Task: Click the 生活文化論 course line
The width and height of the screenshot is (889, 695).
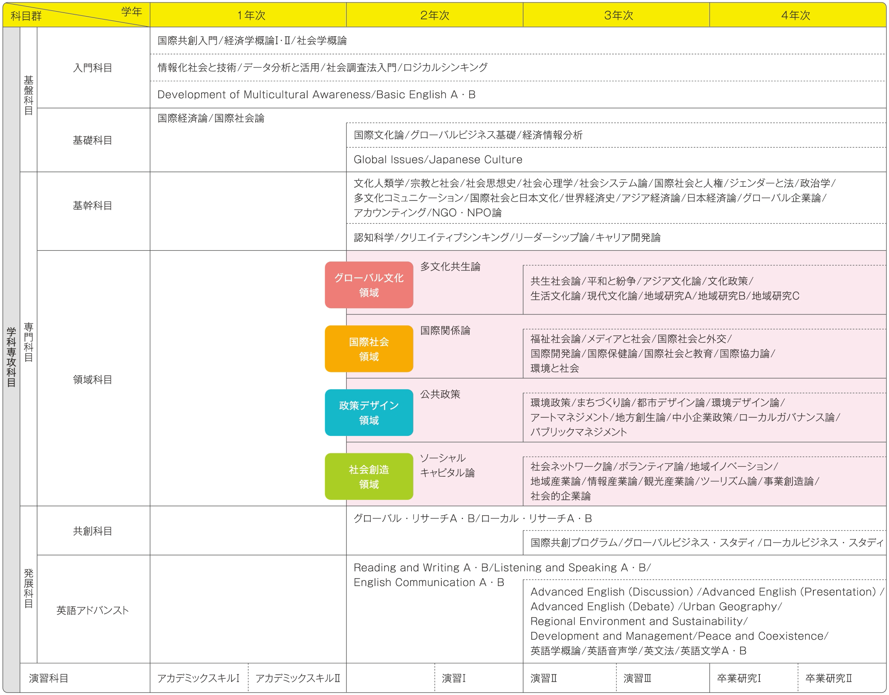Action: tap(665, 296)
